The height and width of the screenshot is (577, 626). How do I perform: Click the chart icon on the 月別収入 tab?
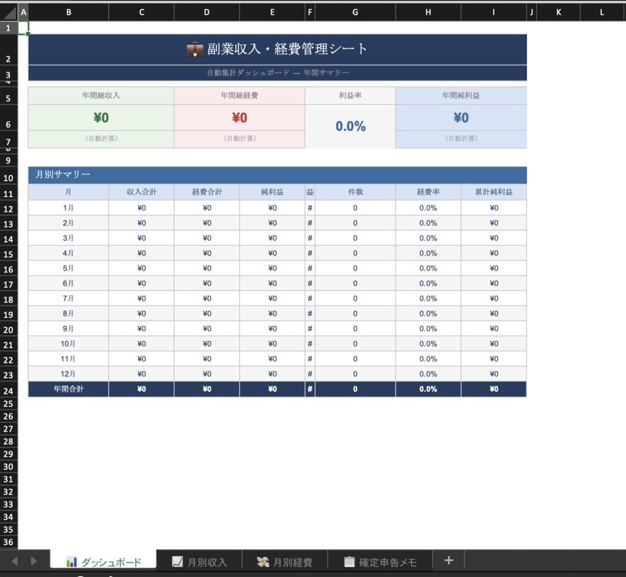click(178, 560)
